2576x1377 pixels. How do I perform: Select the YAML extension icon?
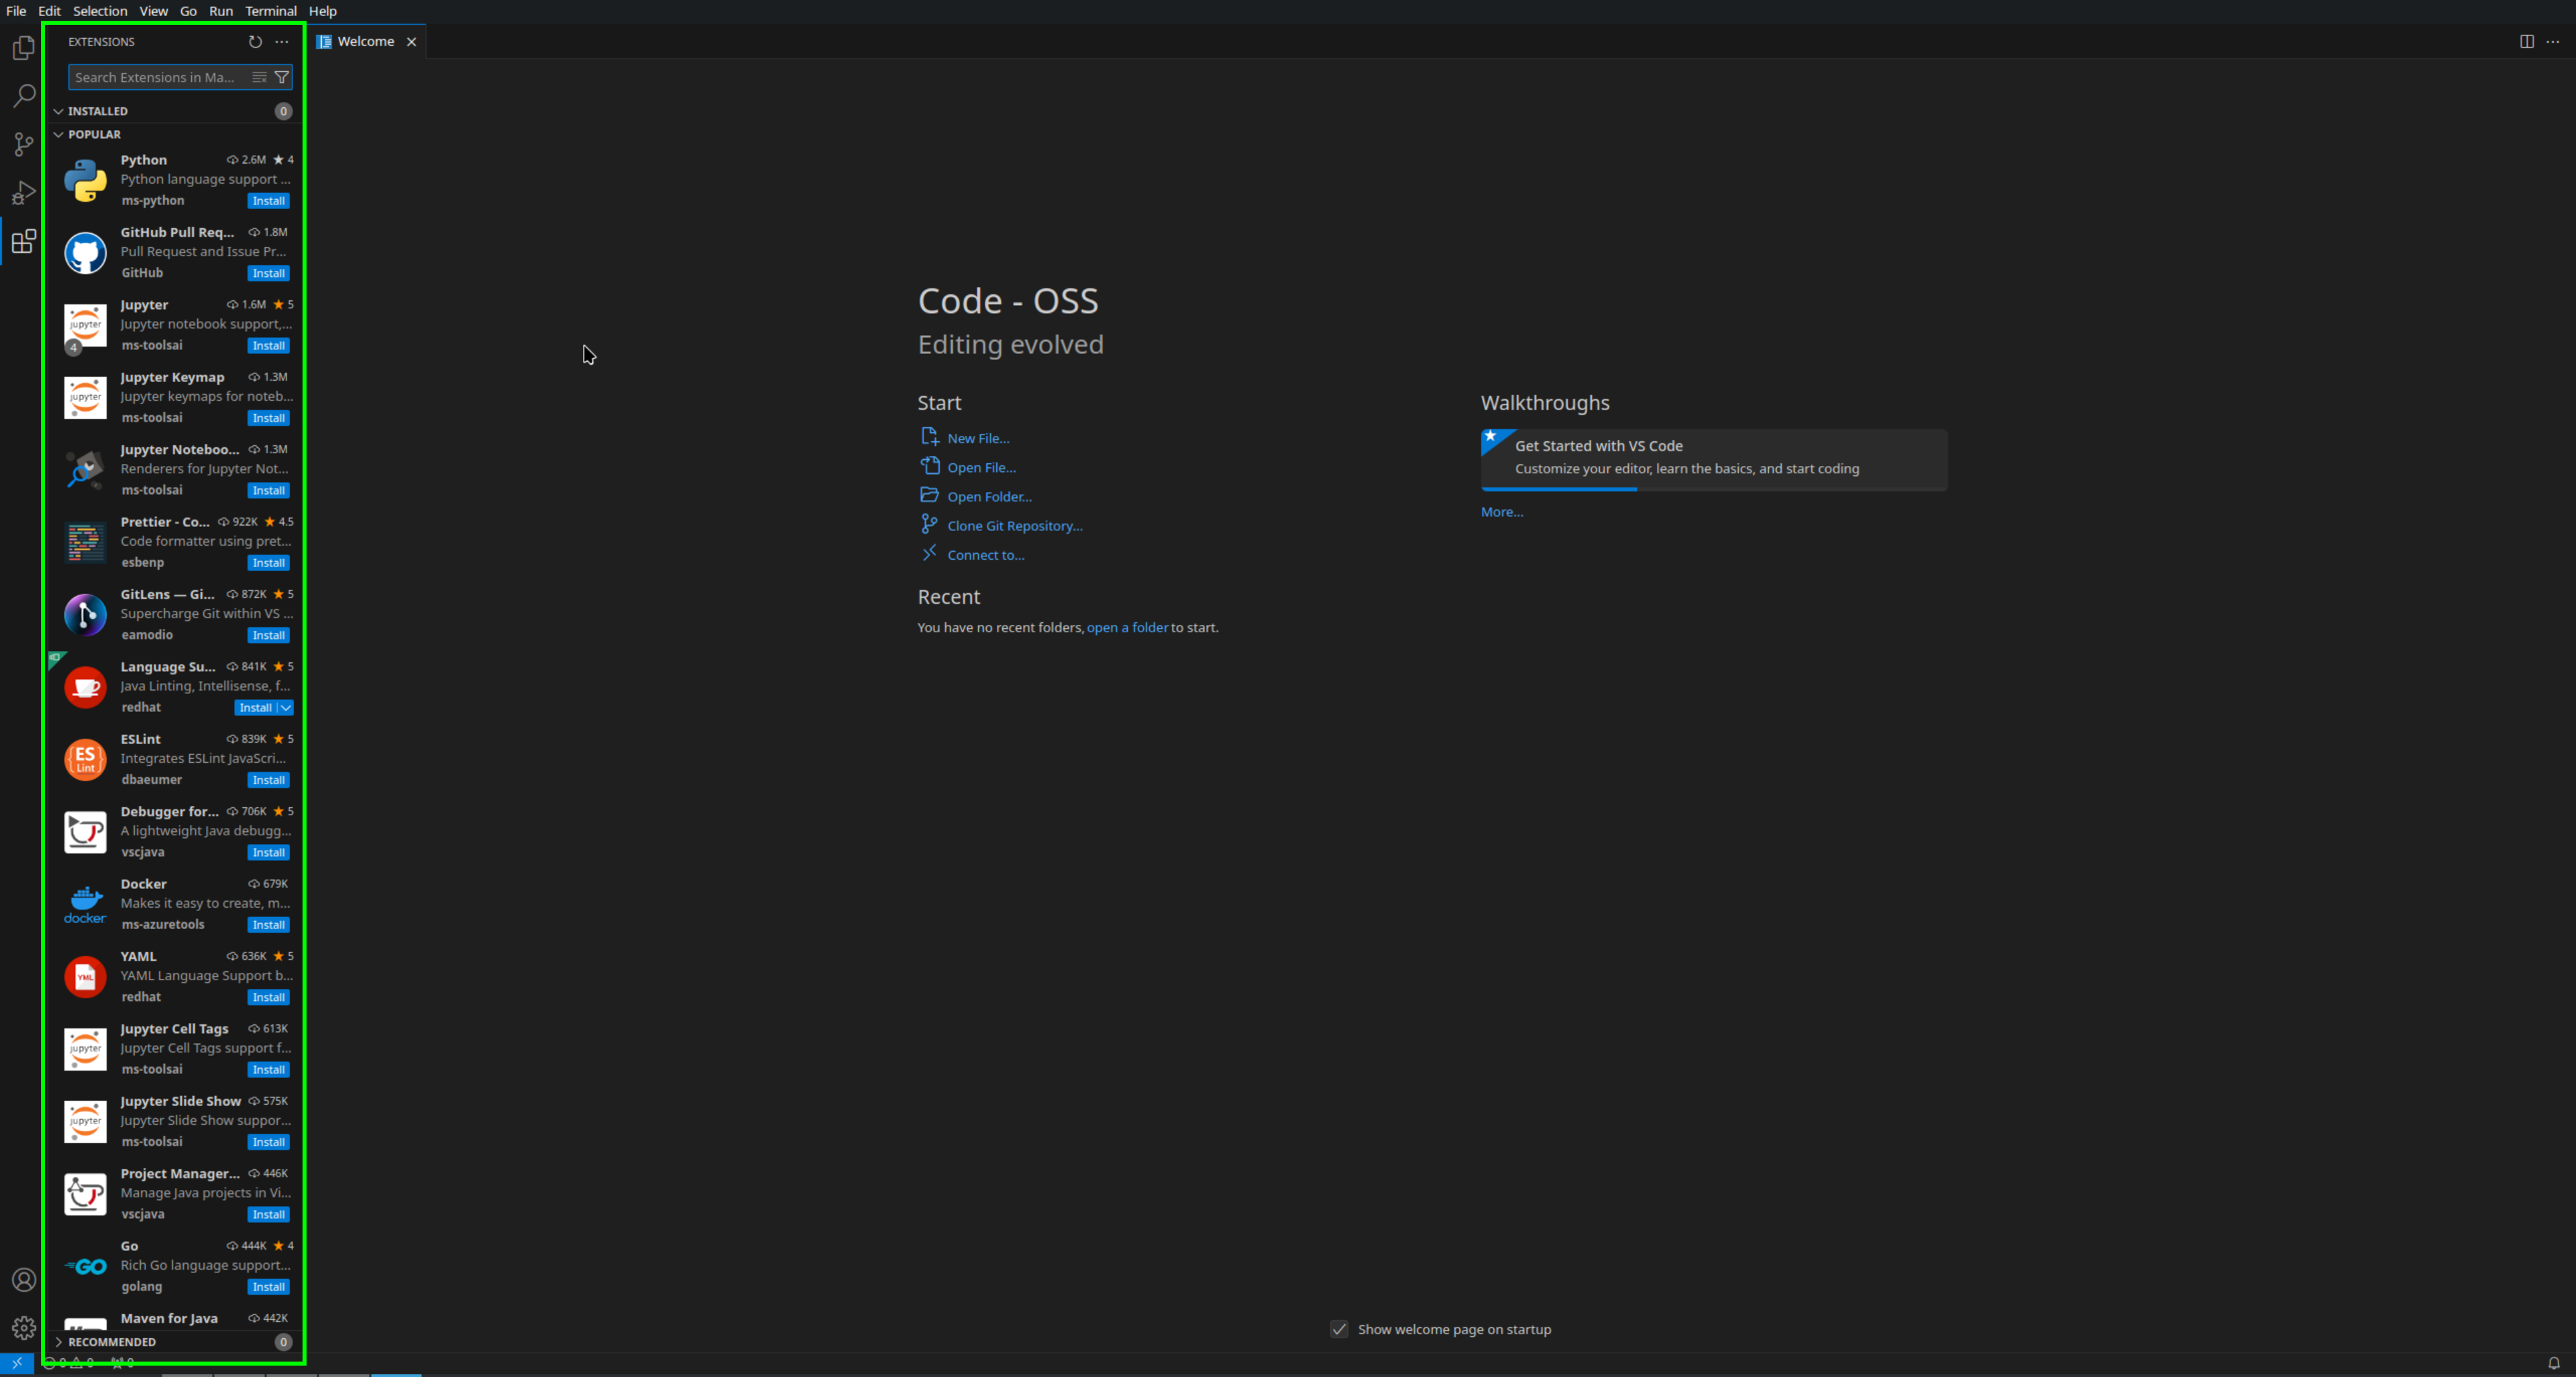coord(85,977)
